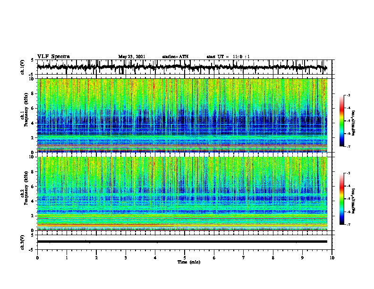Click the ch.1 color scale PSD unit label
Image resolution: width=374 pixels, height=289 pixels.
coord(354,123)
